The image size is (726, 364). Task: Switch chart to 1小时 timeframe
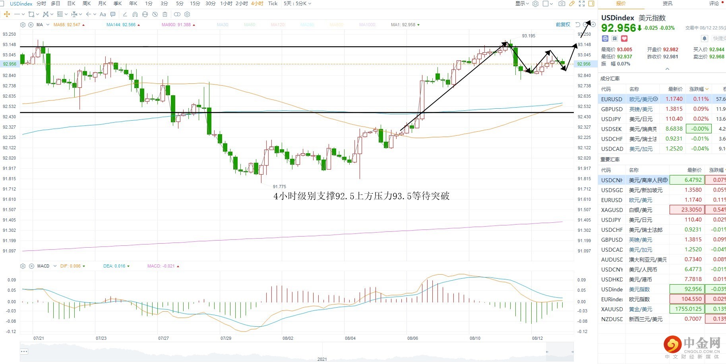[226, 4]
